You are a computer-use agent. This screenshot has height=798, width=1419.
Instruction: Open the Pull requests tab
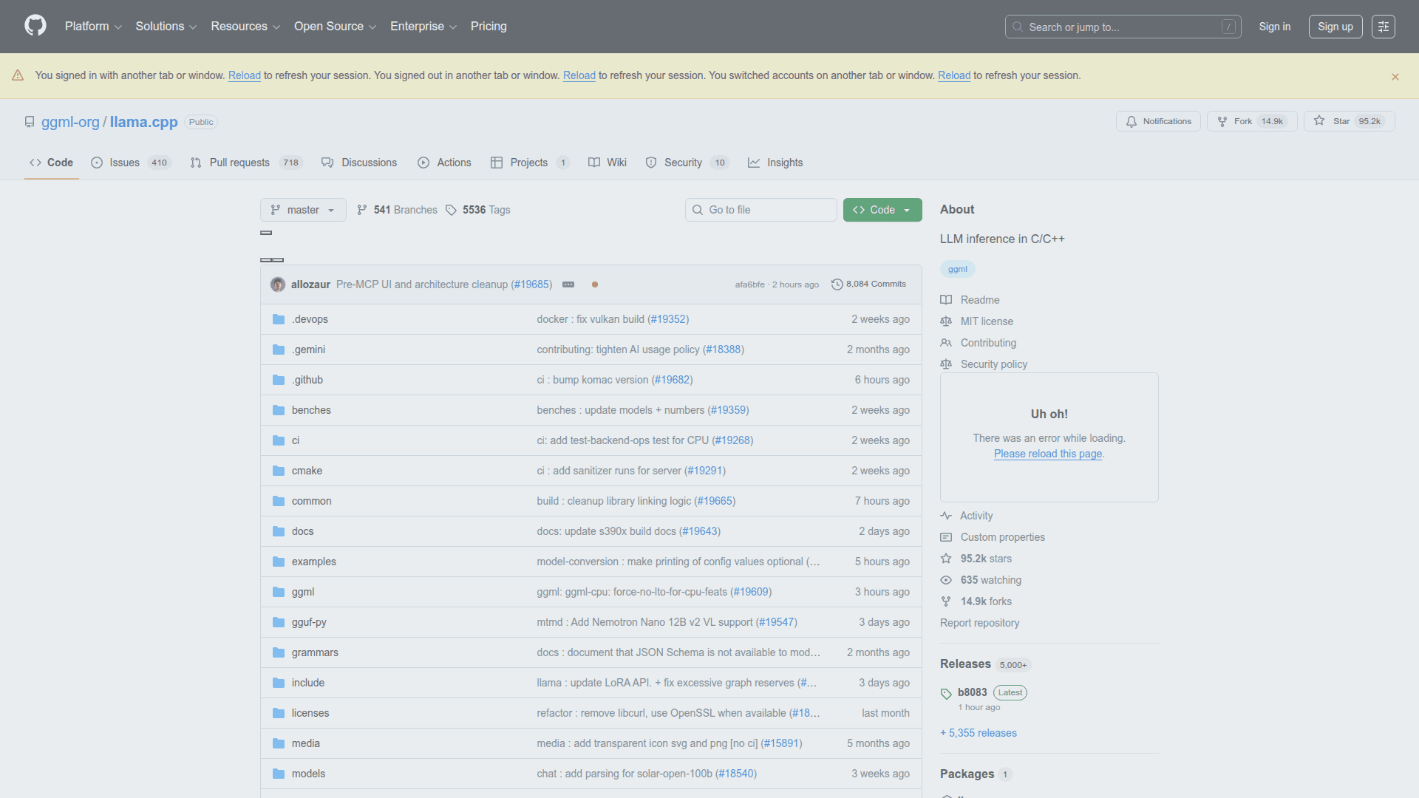pyautogui.click(x=239, y=163)
